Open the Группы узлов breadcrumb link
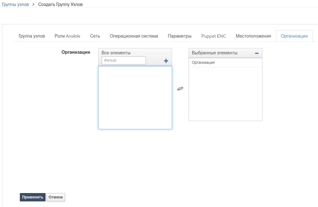Image resolution: width=318 pixels, height=207 pixels. coord(15,4)
